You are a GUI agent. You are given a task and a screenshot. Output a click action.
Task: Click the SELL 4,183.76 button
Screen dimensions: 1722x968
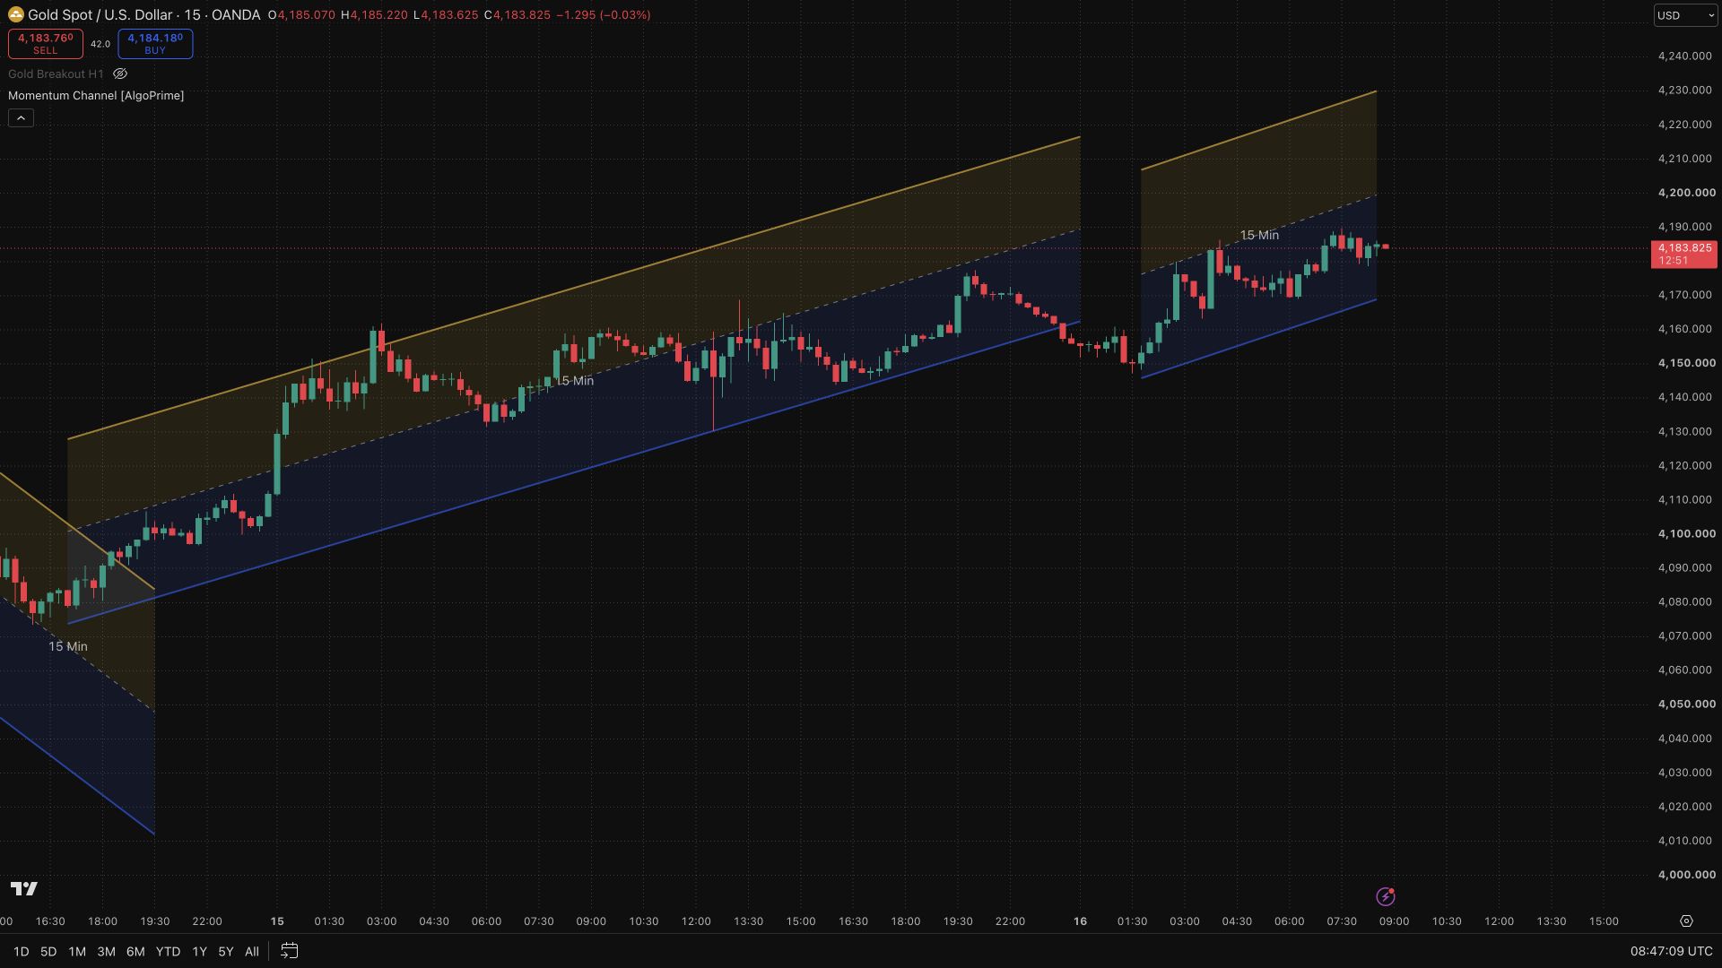45,43
